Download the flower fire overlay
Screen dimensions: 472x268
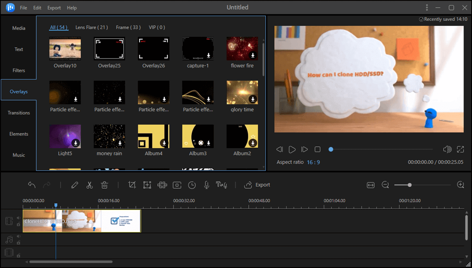pyautogui.click(x=253, y=55)
